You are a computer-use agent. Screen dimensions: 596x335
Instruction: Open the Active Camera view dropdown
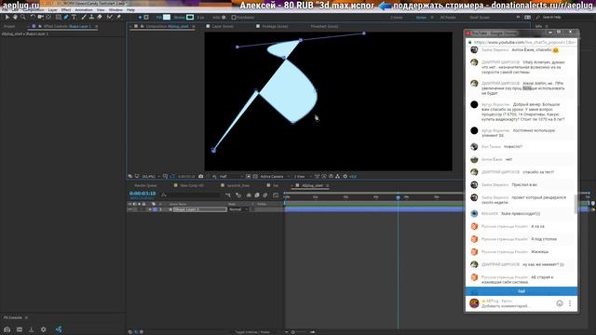click(x=275, y=177)
